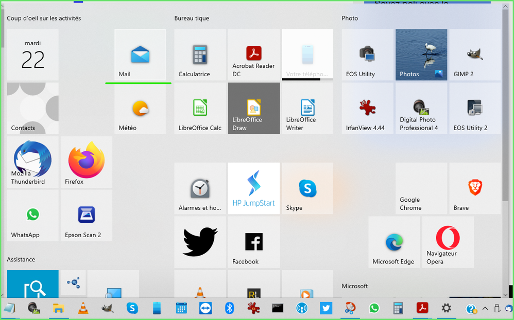Click the calendar tile showing mardi 22
The width and height of the screenshot is (514, 320).
pyautogui.click(x=32, y=55)
